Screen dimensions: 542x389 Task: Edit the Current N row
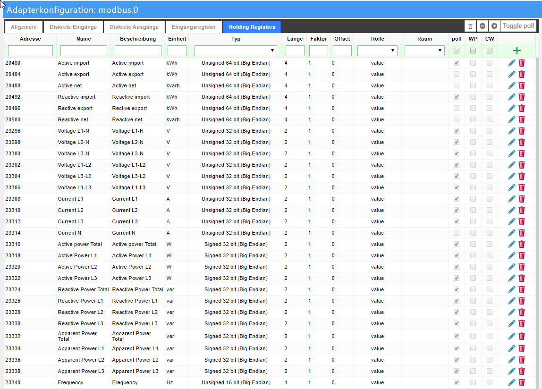pyautogui.click(x=512, y=233)
